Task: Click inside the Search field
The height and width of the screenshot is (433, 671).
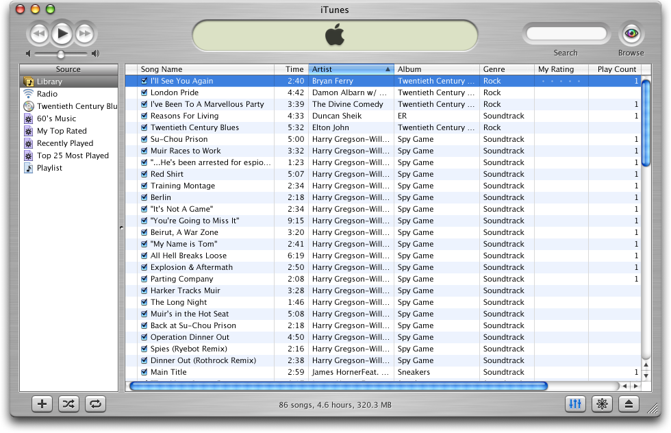Action: pos(566,32)
